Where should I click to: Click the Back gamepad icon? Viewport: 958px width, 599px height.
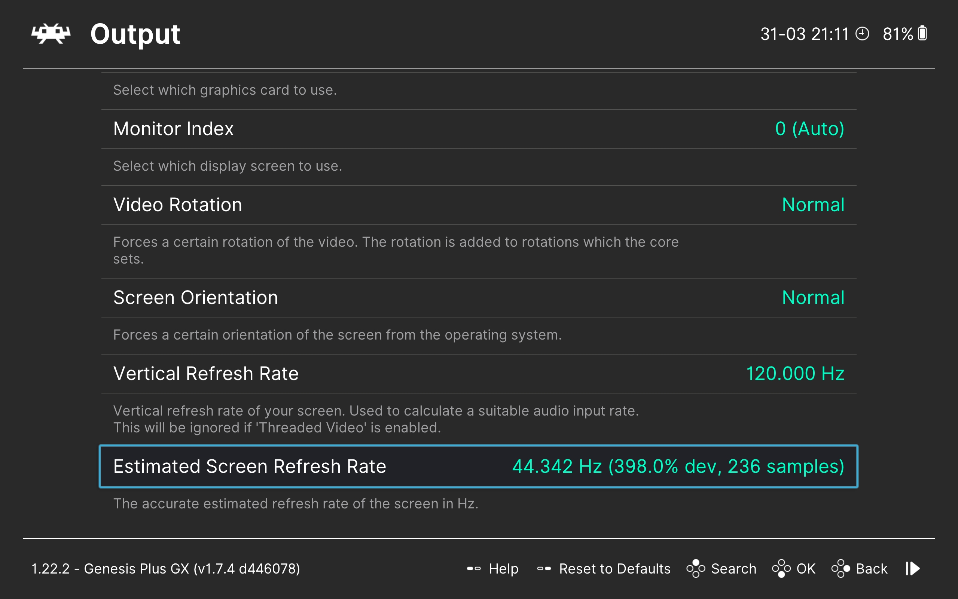(x=841, y=569)
